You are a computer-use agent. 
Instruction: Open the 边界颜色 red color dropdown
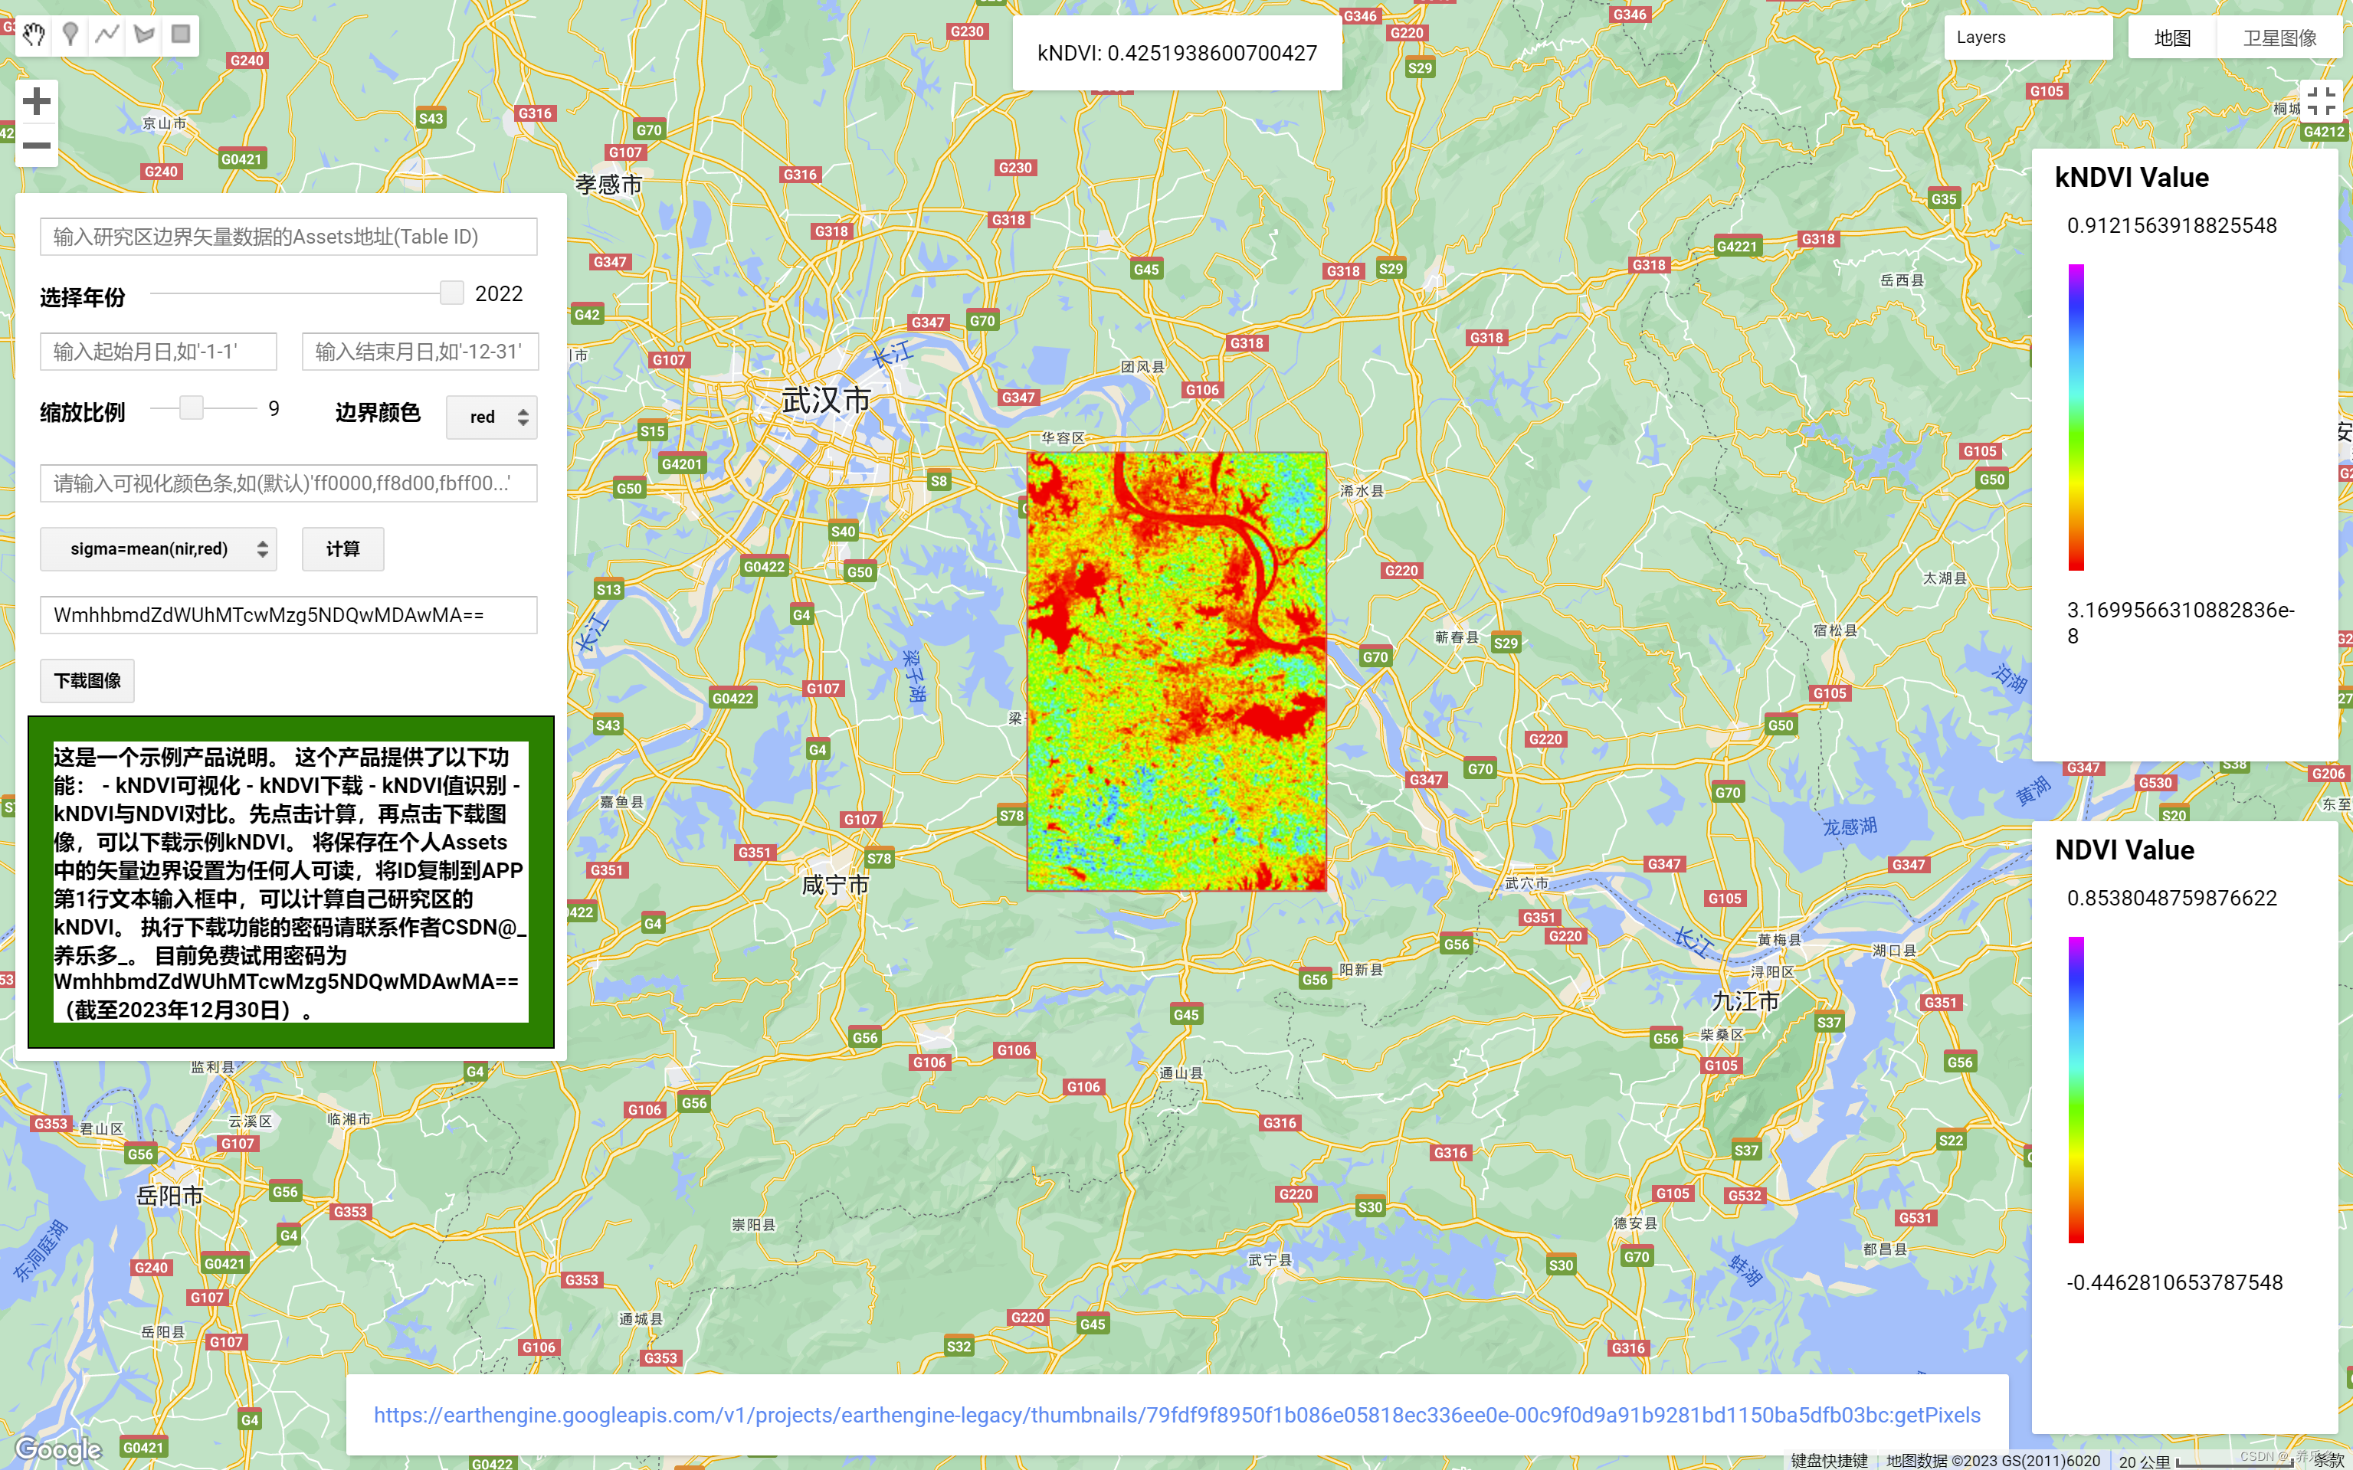pyautogui.click(x=491, y=417)
